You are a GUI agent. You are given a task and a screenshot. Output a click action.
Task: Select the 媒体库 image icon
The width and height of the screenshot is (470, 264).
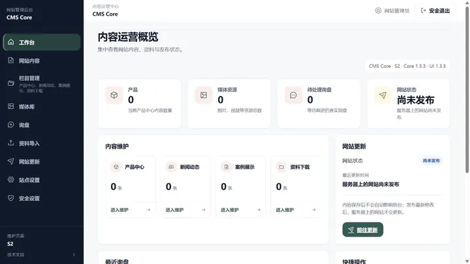point(11,106)
